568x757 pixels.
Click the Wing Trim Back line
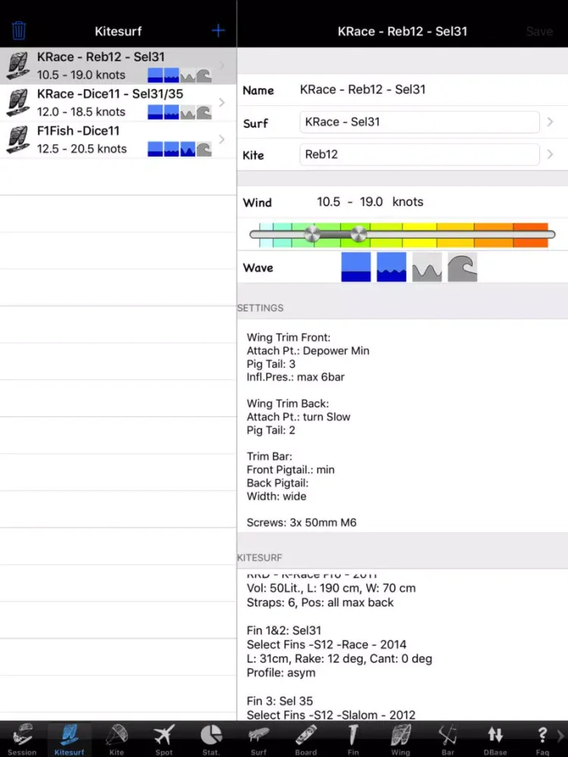click(x=287, y=403)
